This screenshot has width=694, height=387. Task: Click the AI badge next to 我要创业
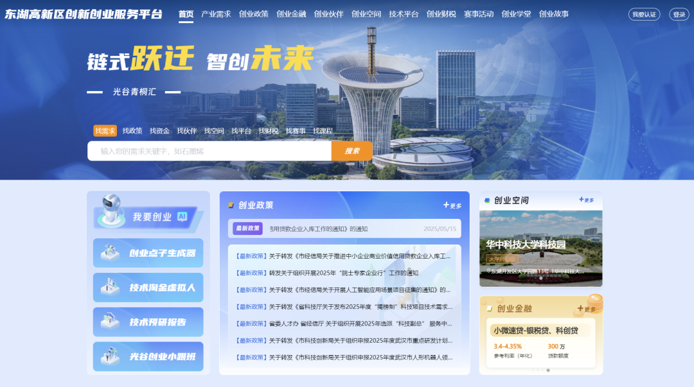(x=182, y=217)
